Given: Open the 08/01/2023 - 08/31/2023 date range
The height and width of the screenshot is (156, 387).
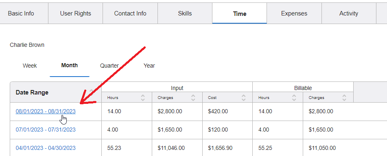Looking at the screenshot, I should 46,112.
